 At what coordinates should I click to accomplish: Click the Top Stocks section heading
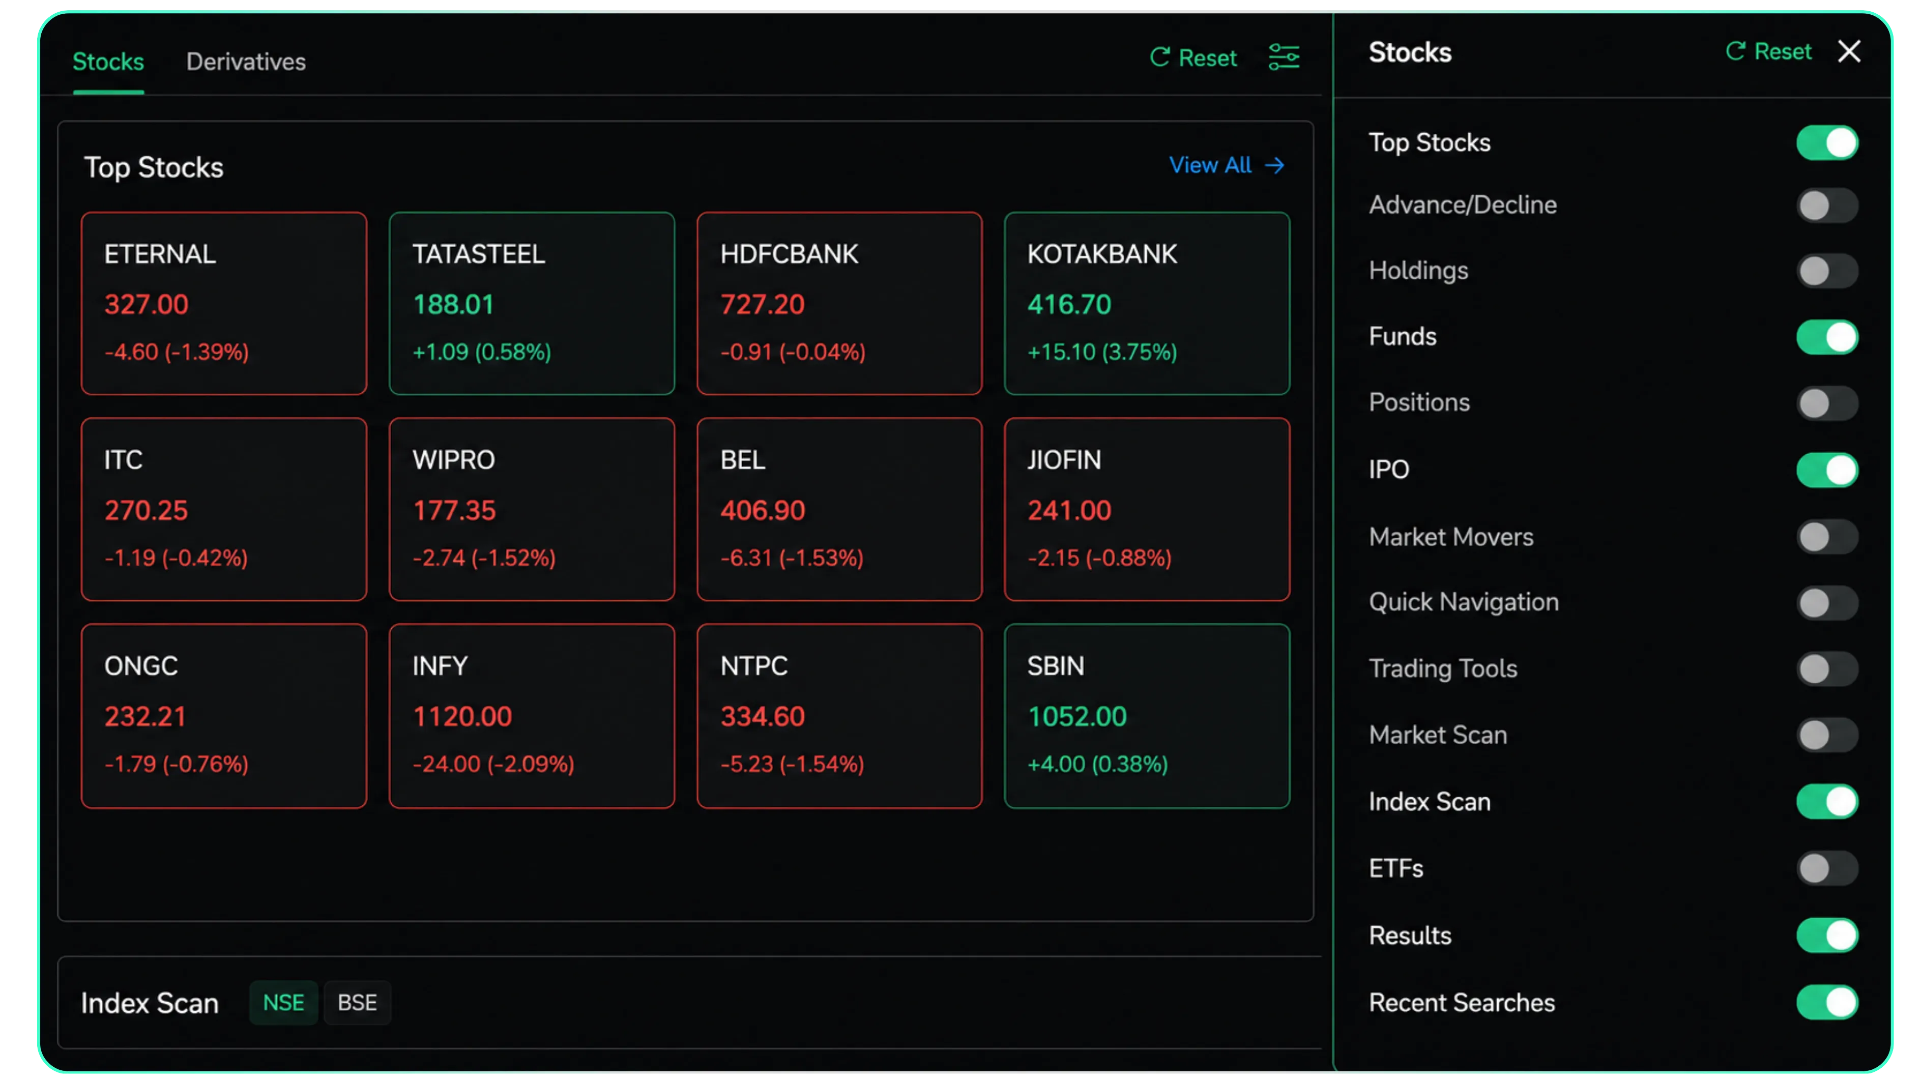(154, 168)
